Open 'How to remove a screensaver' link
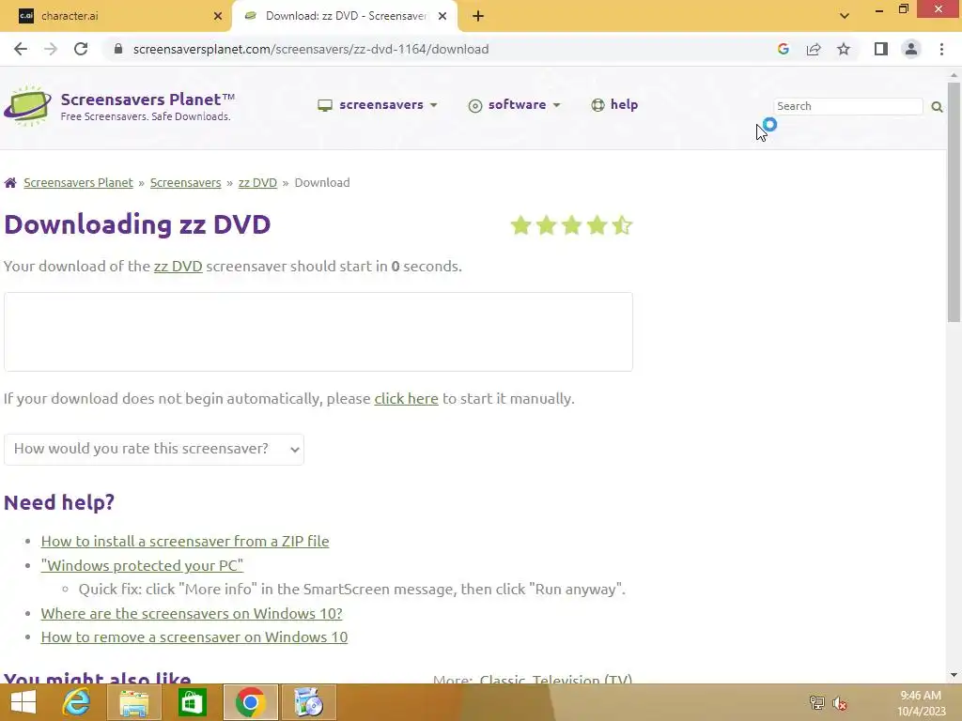 pyautogui.click(x=194, y=637)
